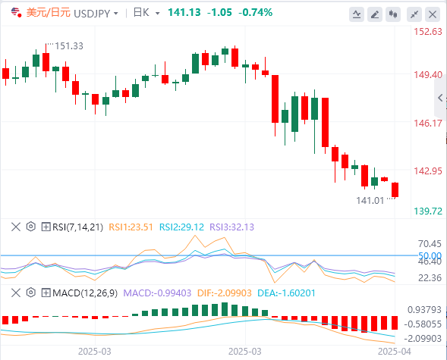Expand the right side panel arrow

tap(440, 98)
